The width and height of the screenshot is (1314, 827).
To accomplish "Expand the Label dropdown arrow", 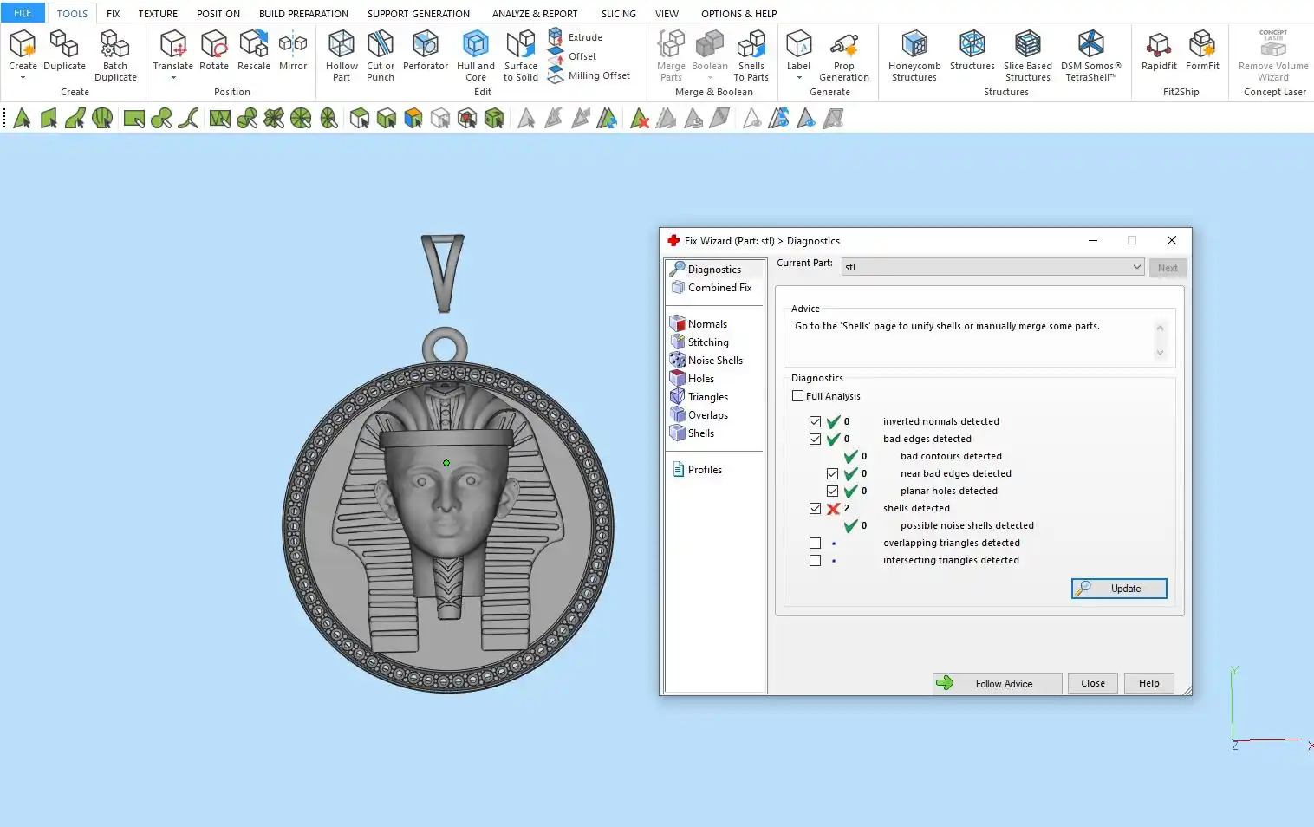I will (x=798, y=78).
